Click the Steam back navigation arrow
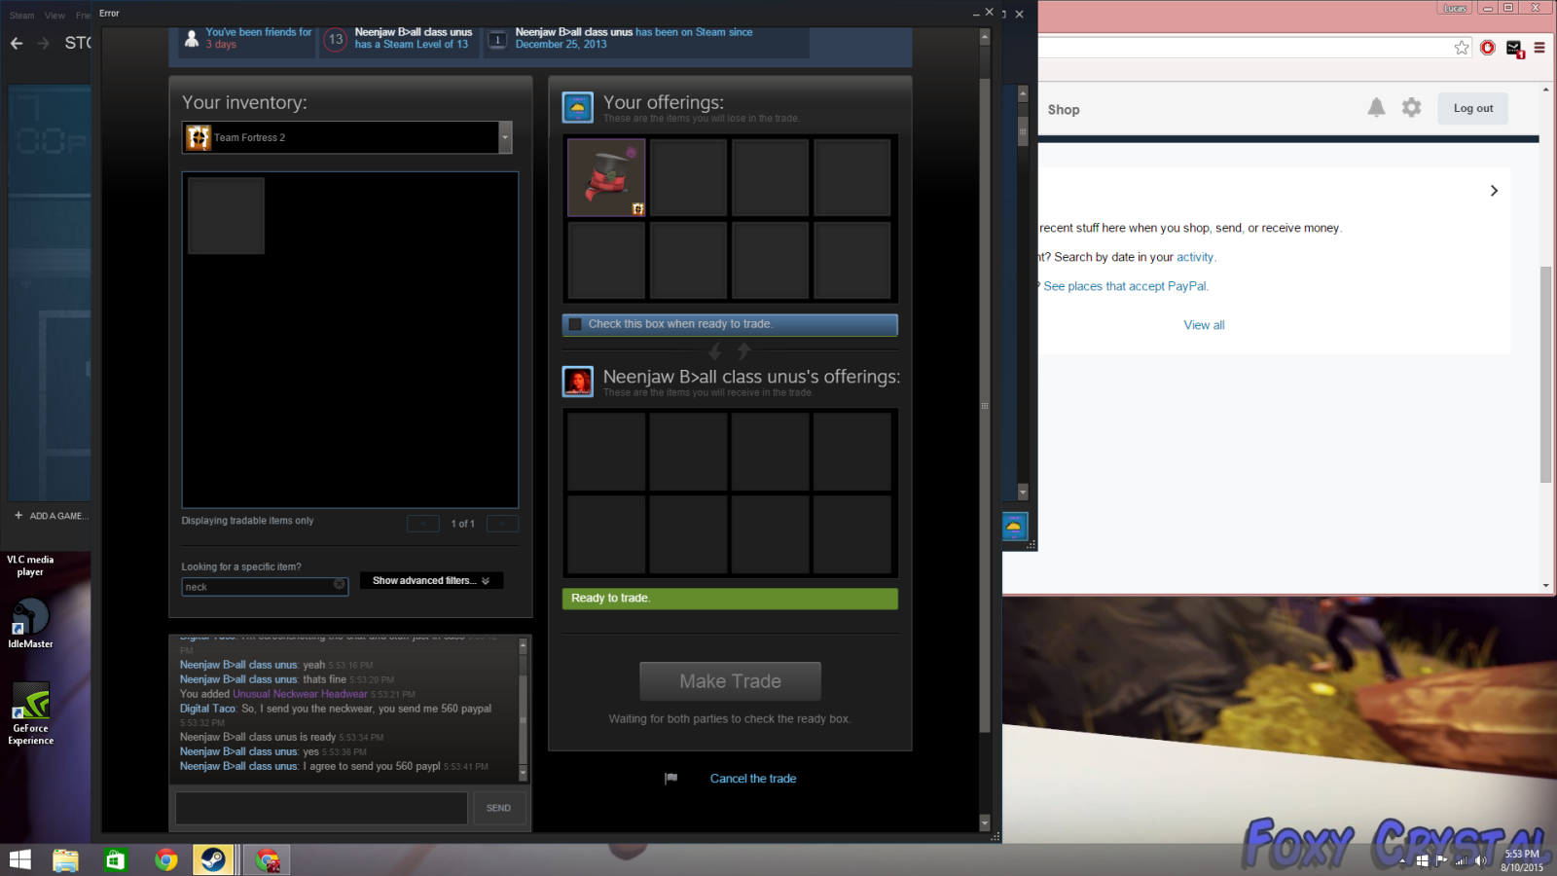This screenshot has width=1557, height=876. coord(17,43)
